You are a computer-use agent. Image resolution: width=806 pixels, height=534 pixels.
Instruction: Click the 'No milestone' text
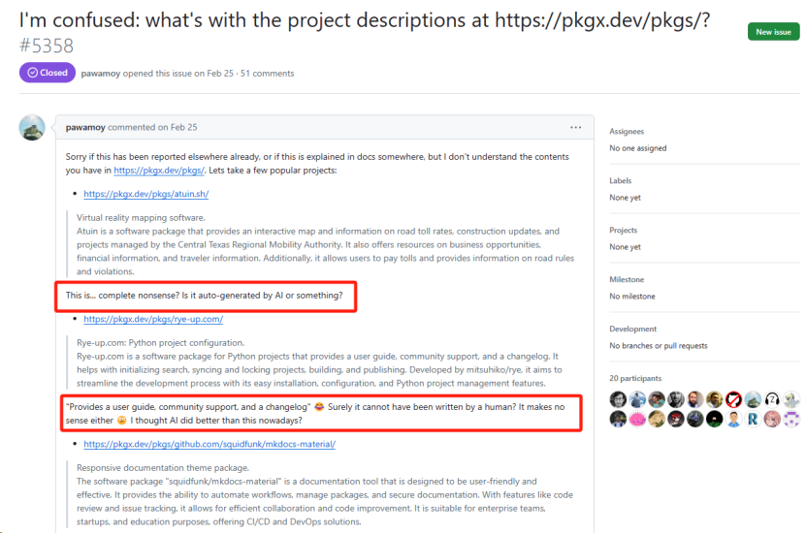[x=632, y=297]
